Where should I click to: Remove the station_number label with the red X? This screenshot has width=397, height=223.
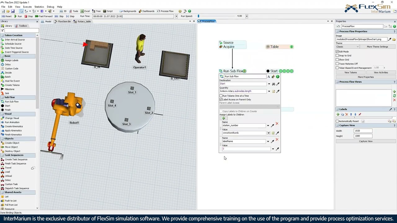coord(277,124)
